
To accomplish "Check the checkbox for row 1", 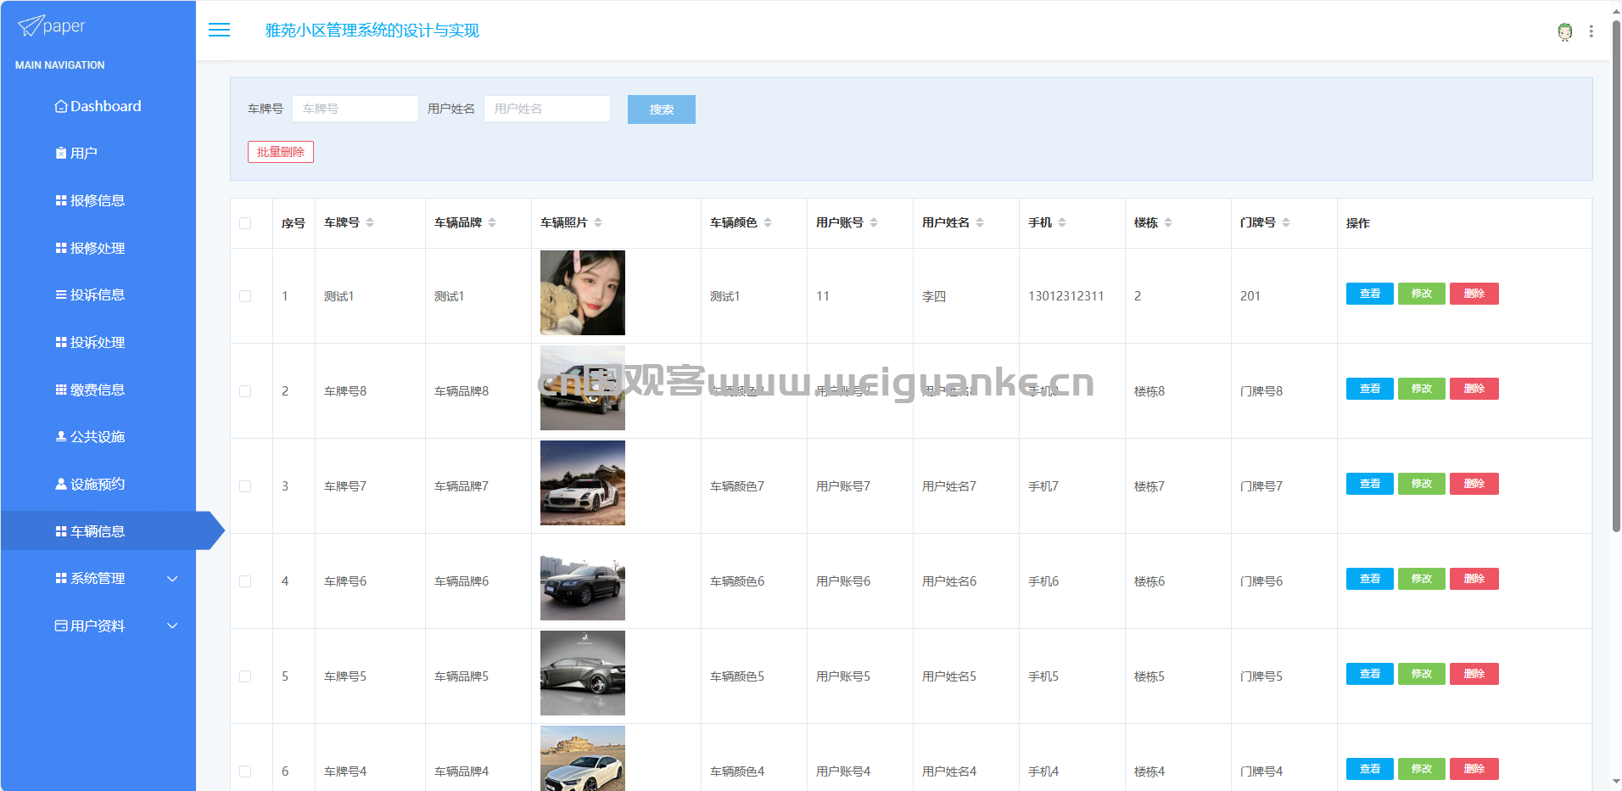I will 245,296.
